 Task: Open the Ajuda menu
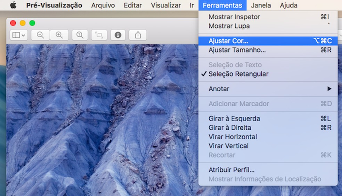click(x=288, y=5)
